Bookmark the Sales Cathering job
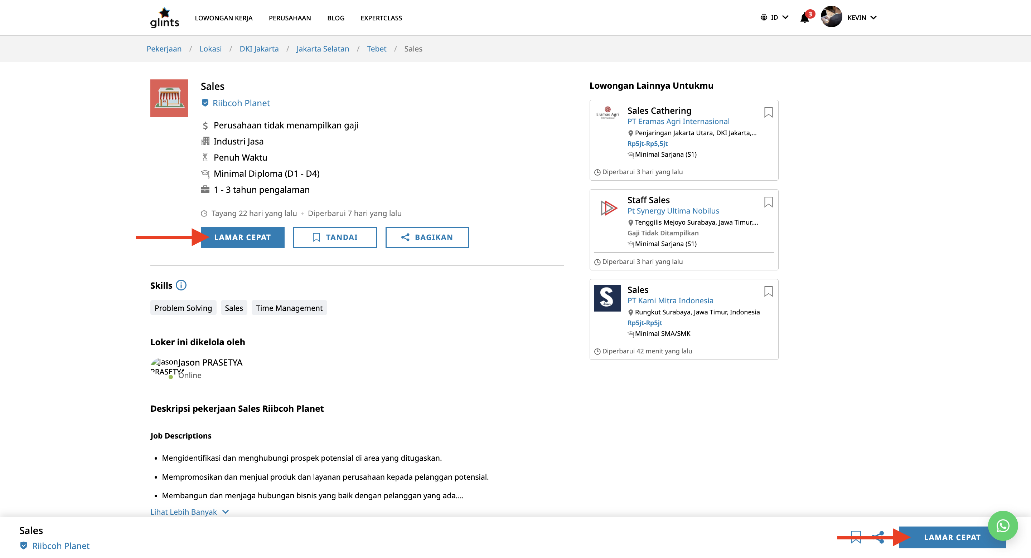The image size is (1031, 558). click(x=768, y=112)
